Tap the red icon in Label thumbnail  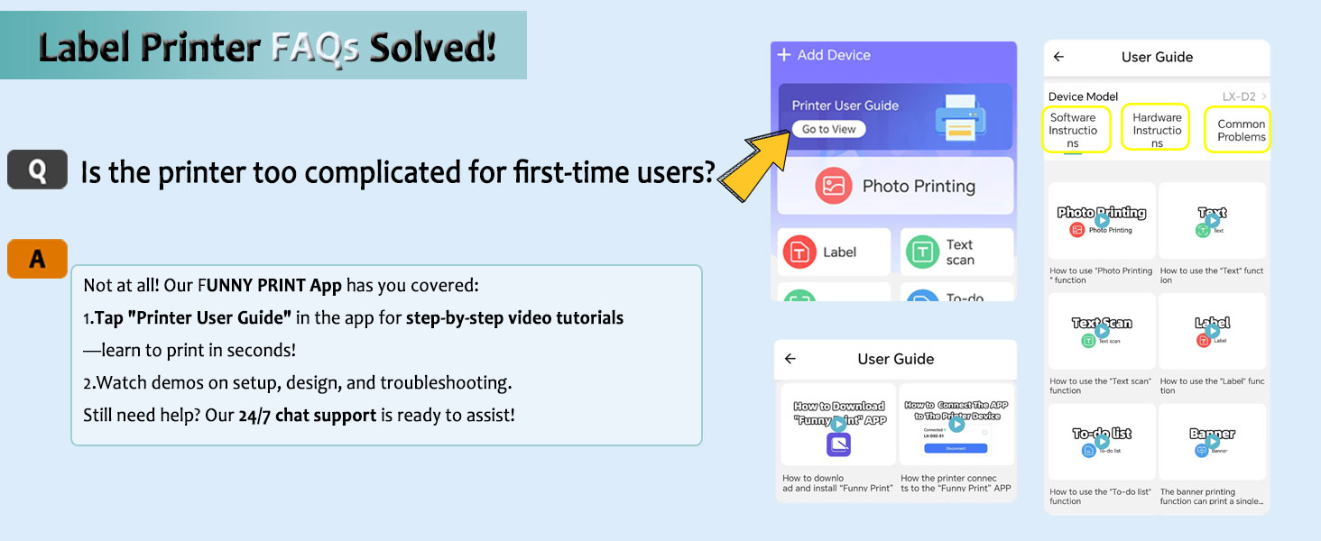point(1204,341)
